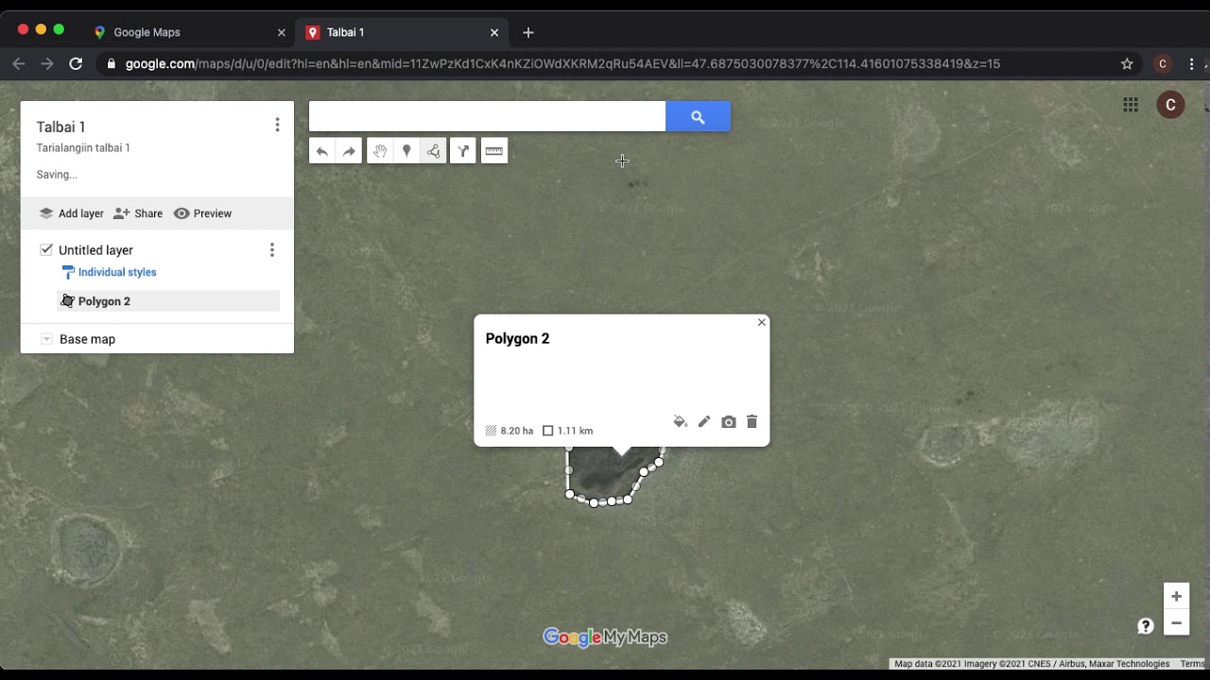Open the paint bucket style for Polygon 2
The width and height of the screenshot is (1210, 680).
click(680, 422)
